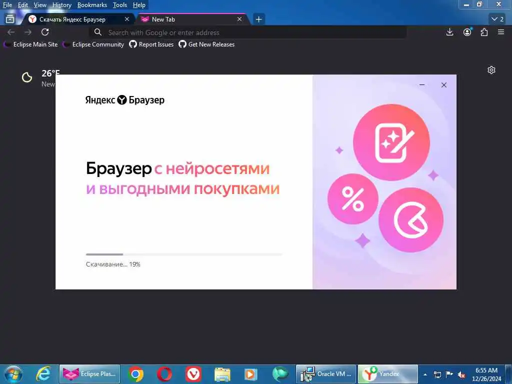Close the Скачать Яндекс Браузер tab
Screen dimensions: 512x384
127,19
